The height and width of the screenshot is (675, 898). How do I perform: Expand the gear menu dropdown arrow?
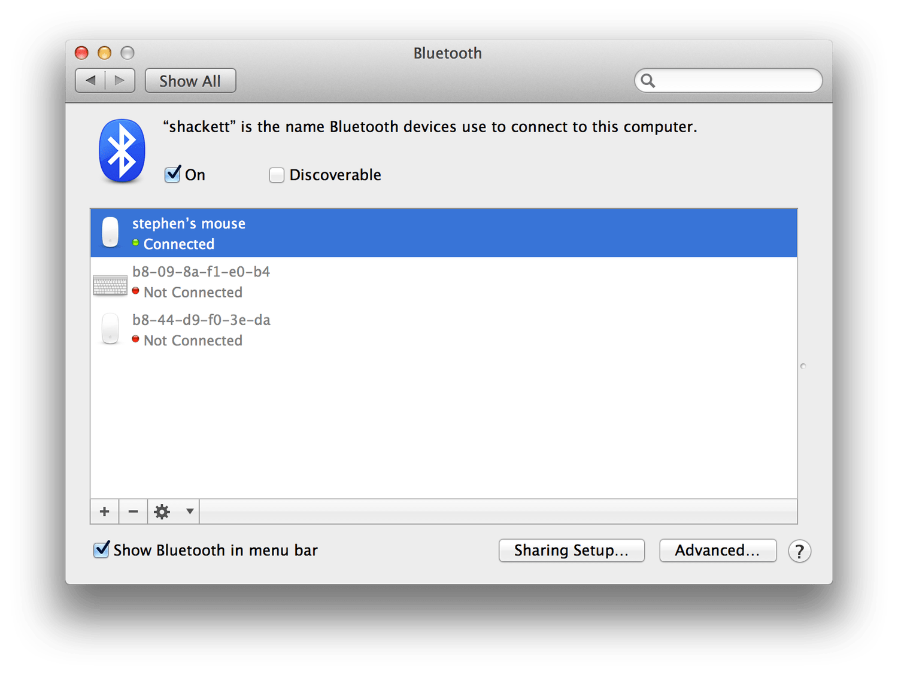[189, 512]
